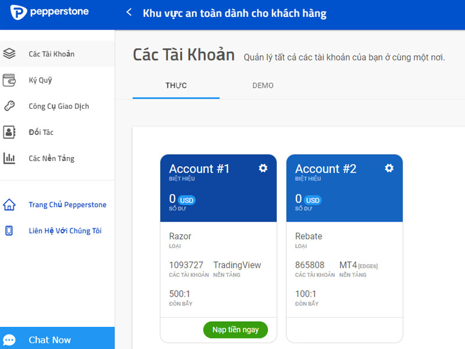
Task: Select the Account #2 title
Action: pyautogui.click(x=325, y=169)
